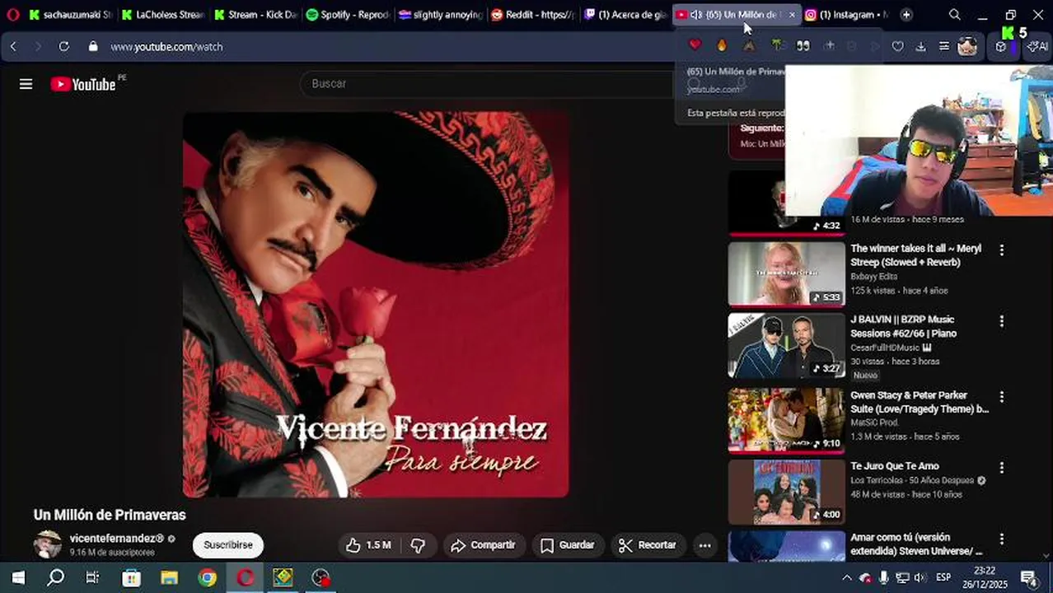Save the video using Guardar button
Viewport: 1053px width, 593px height.
[567, 545]
